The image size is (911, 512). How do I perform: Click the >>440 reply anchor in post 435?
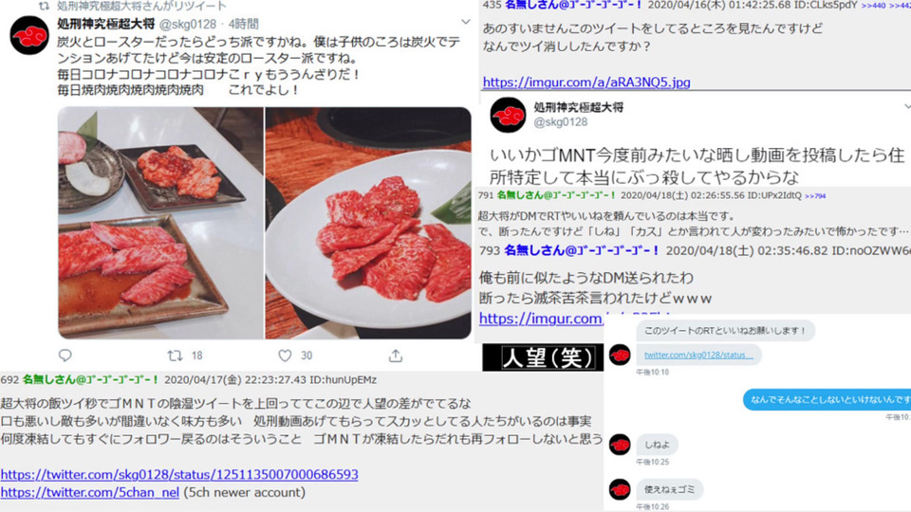[873, 6]
